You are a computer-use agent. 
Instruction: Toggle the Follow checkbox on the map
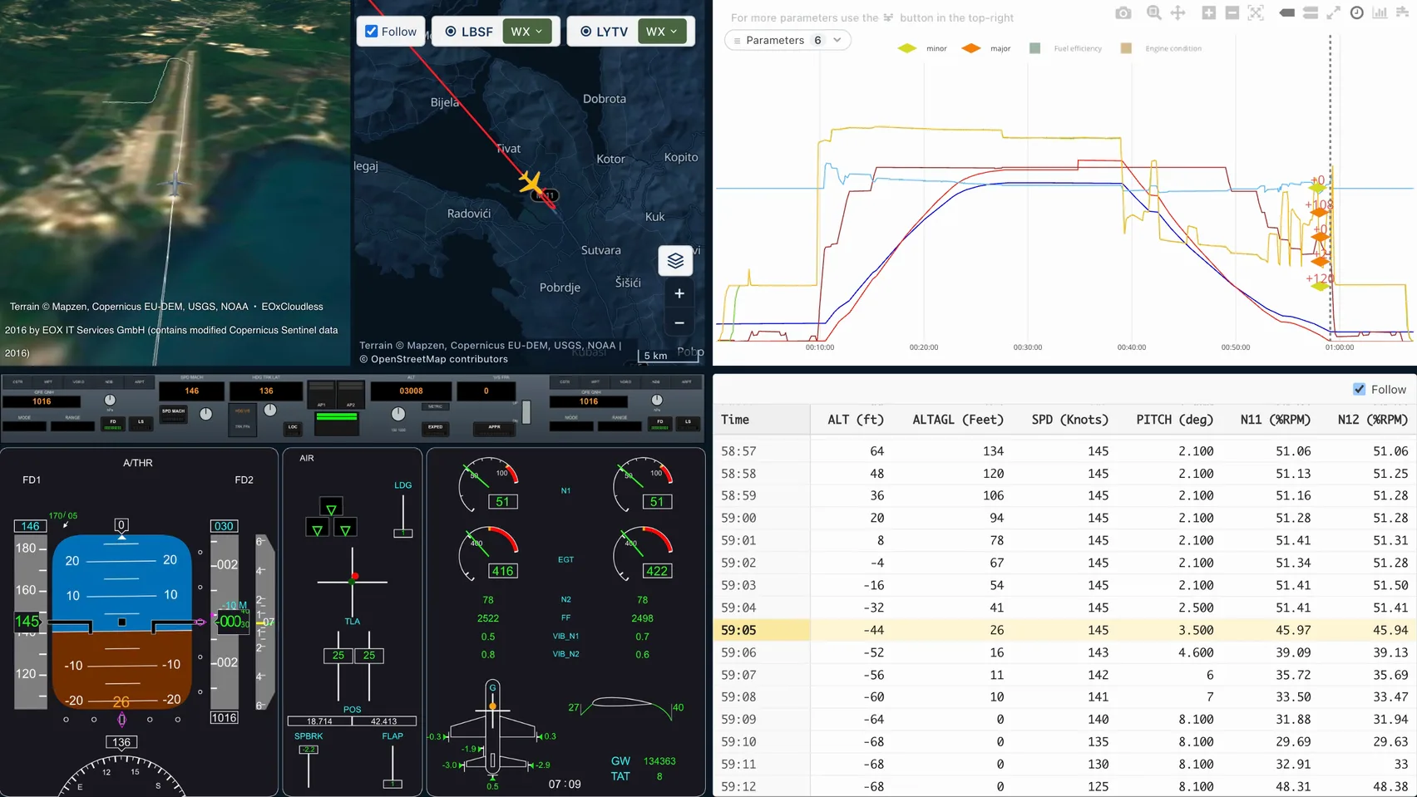pyautogui.click(x=372, y=32)
